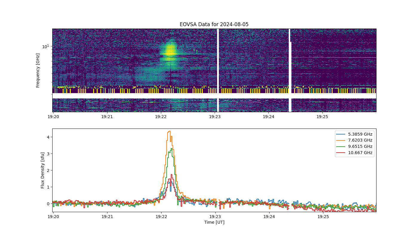
Task: Click the white data gap after 19:24 in spectrogram
Action: point(290,70)
